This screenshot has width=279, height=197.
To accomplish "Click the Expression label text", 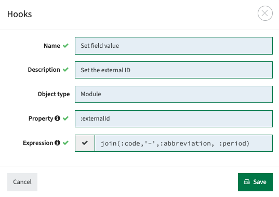I will pyautogui.click(x=38, y=143).
